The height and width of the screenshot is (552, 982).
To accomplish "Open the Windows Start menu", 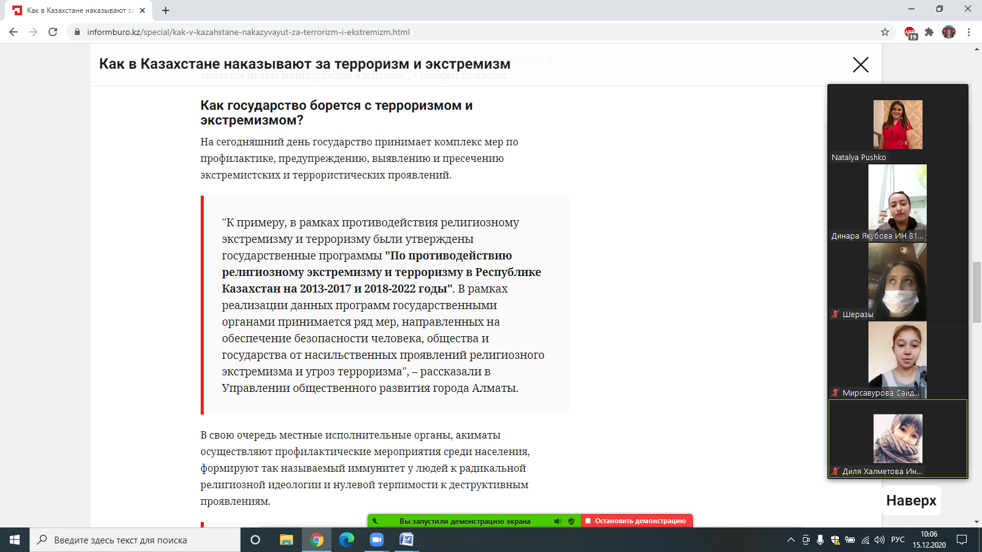I will coord(15,540).
